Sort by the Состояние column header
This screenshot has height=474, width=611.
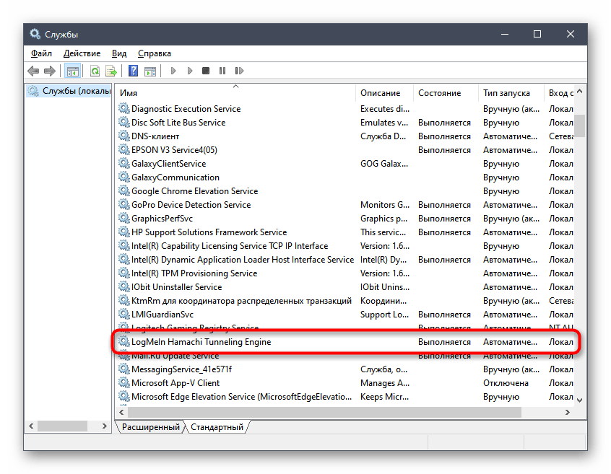tap(446, 93)
